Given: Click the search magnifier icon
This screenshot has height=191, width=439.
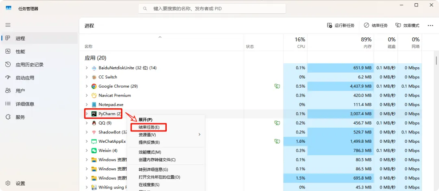Looking at the screenshot, I should click(x=145, y=9).
